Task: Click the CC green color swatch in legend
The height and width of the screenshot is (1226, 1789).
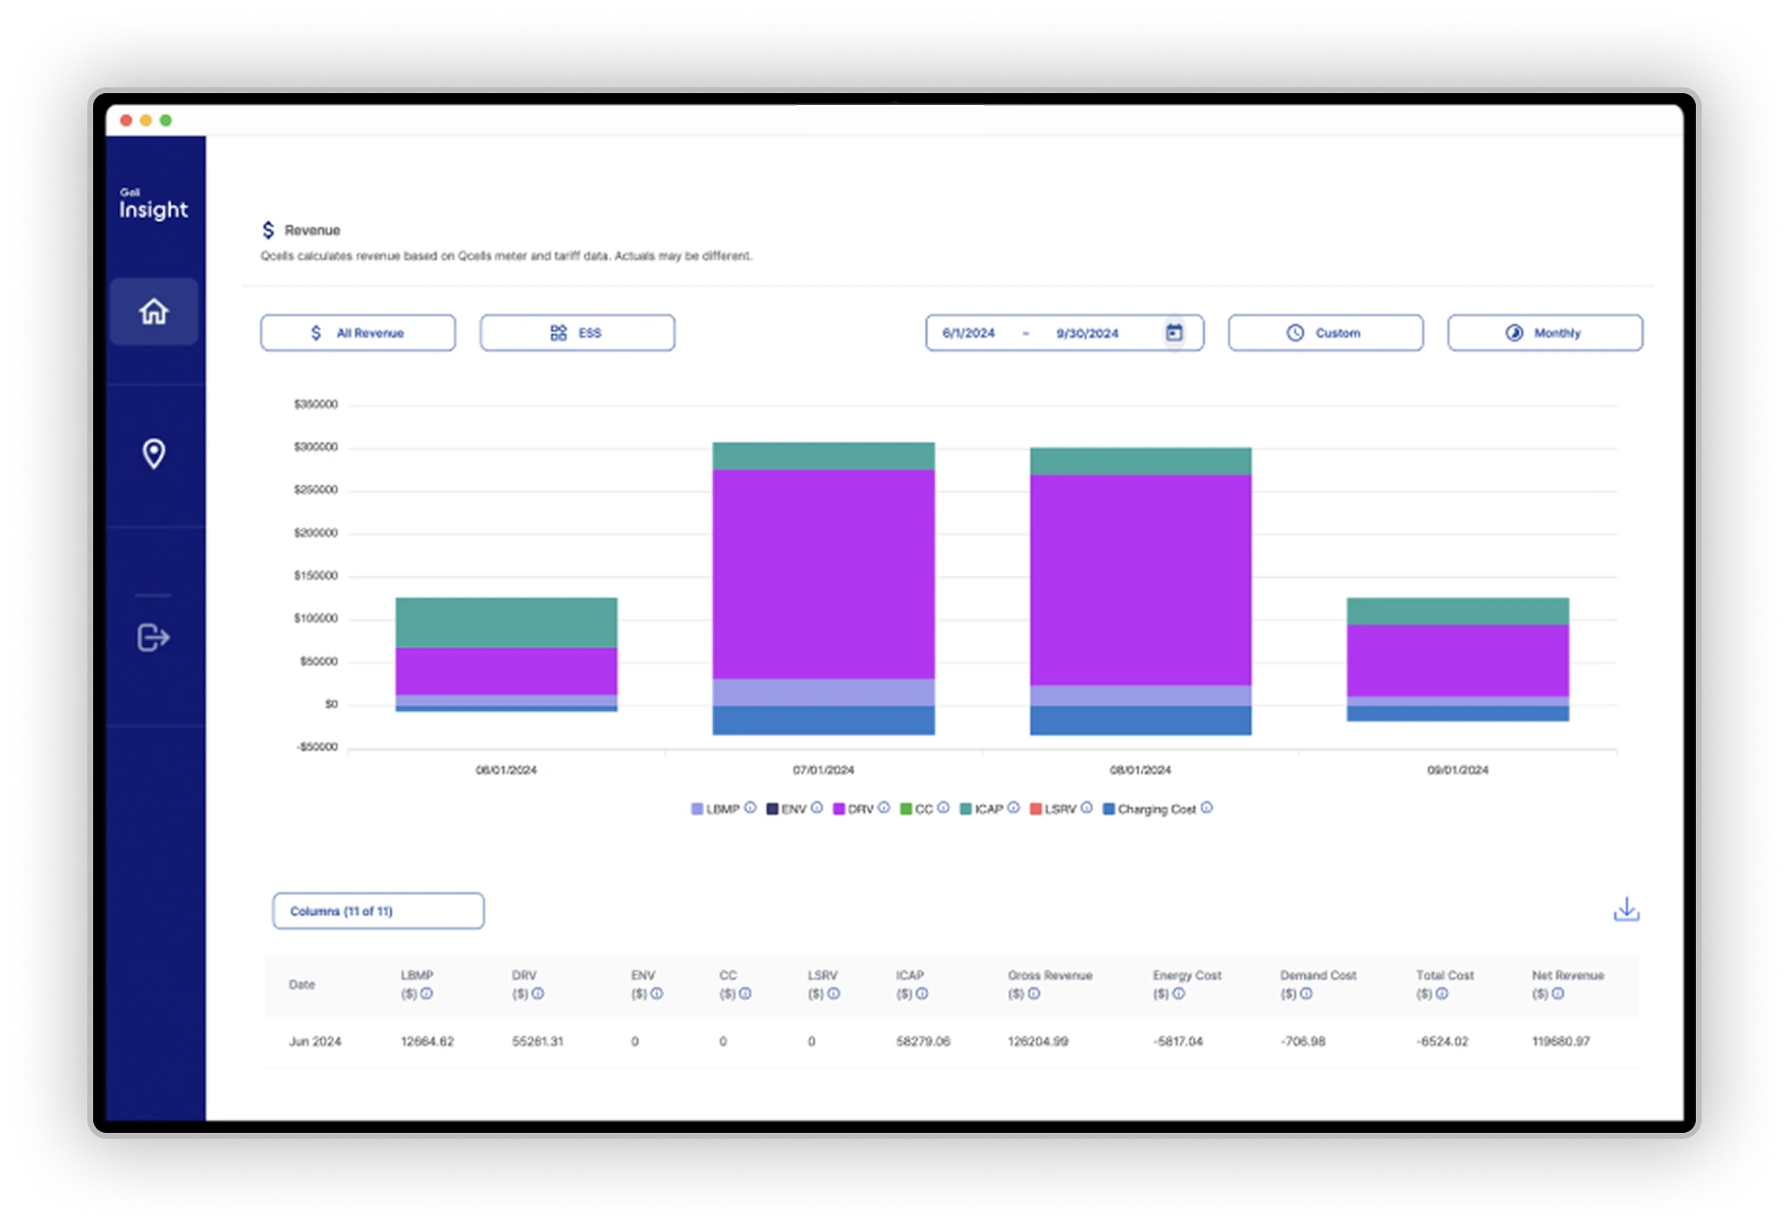Action: pos(904,807)
